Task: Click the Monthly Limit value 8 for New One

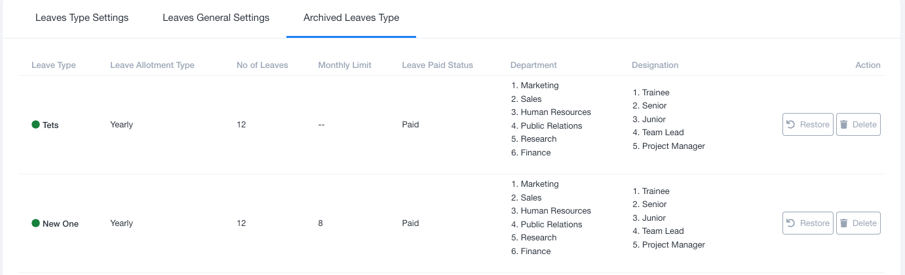Action: (x=320, y=223)
